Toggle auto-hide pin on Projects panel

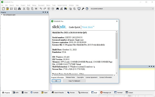45,12
